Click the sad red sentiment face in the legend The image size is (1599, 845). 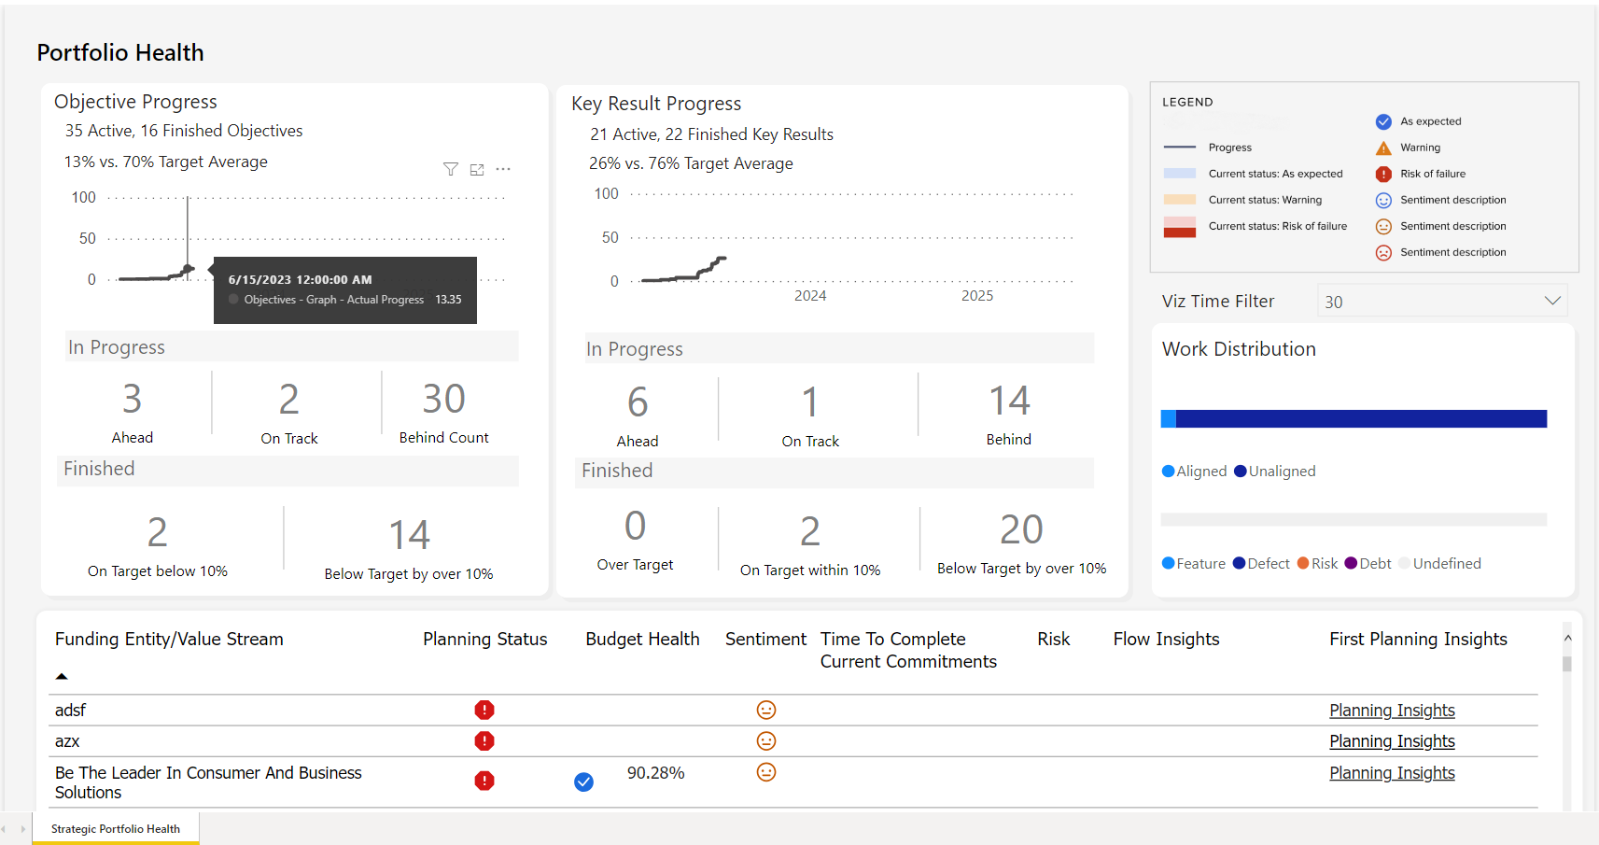click(x=1382, y=252)
